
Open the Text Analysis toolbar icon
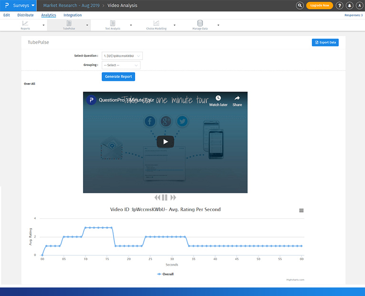click(113, 25)
